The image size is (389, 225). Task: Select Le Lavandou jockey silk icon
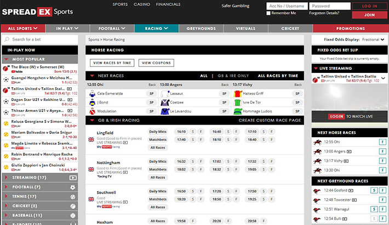pyautogui.click(x=165, y=111)
